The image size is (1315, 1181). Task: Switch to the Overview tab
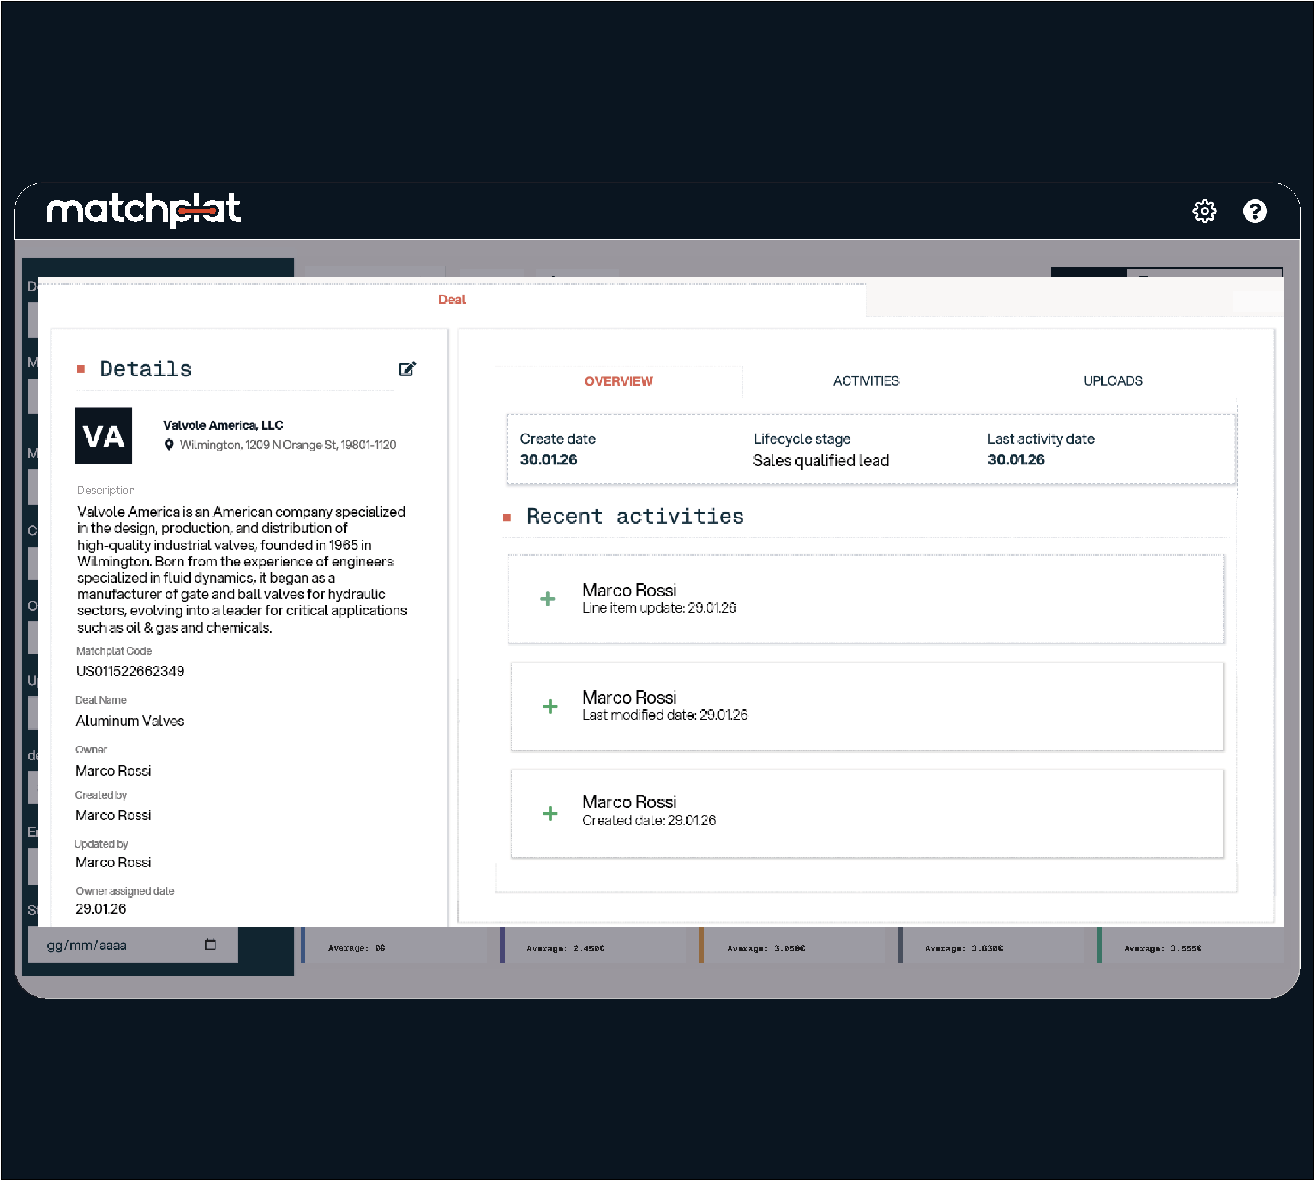coord(618,381)
